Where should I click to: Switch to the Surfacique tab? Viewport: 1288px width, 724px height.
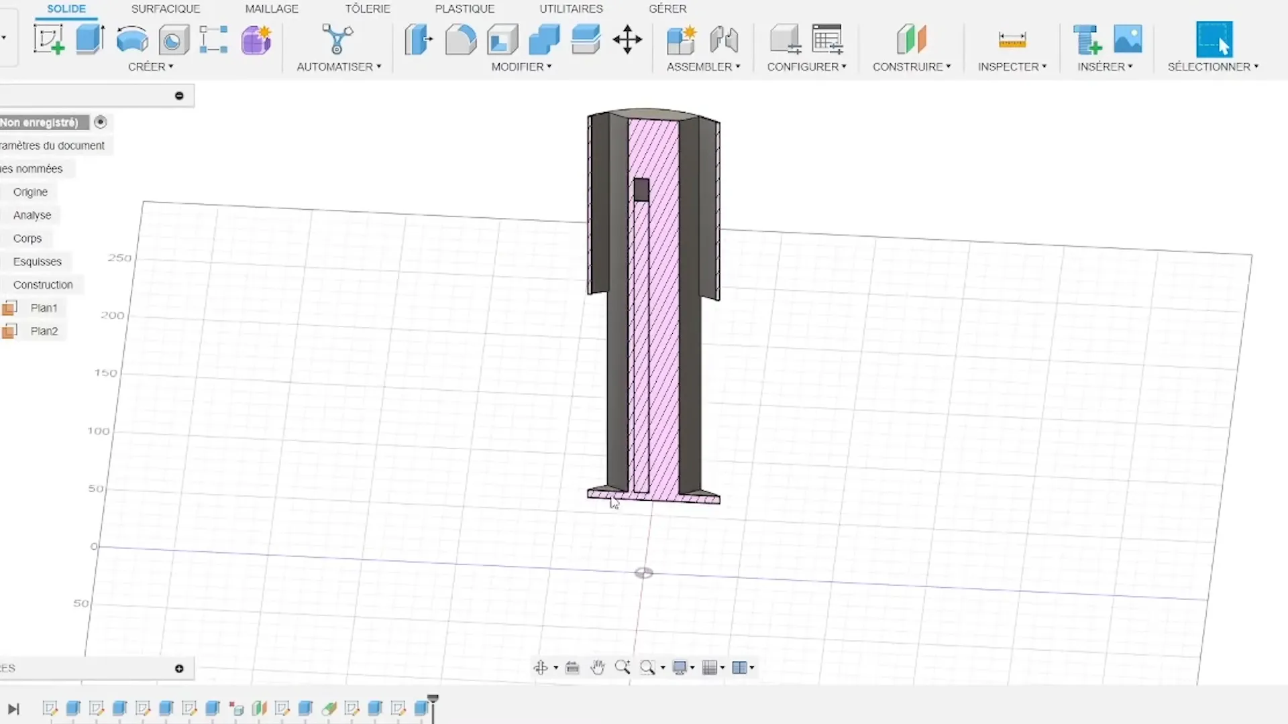[166, 9]
